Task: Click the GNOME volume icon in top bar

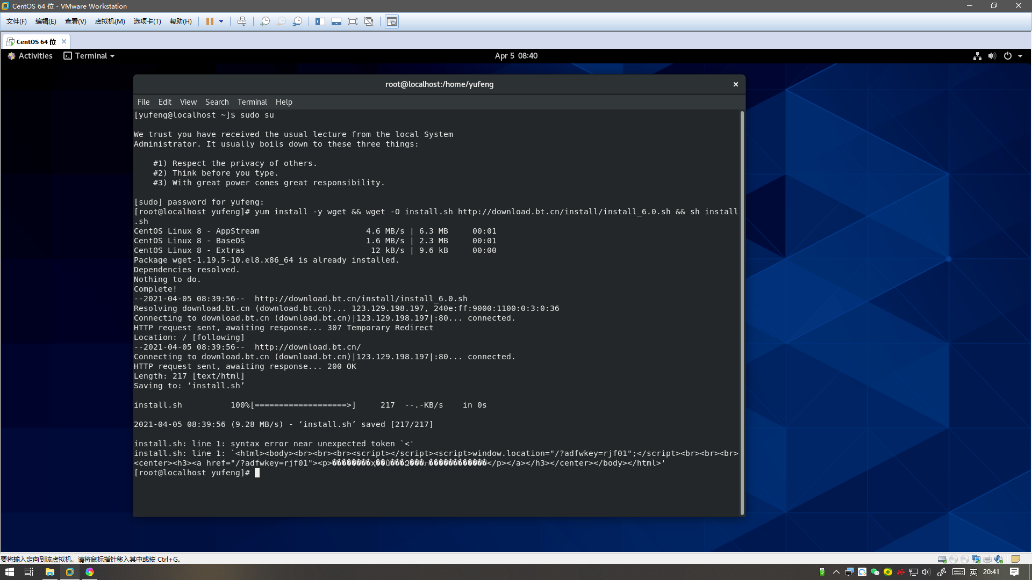Action: tap(992, 56)
